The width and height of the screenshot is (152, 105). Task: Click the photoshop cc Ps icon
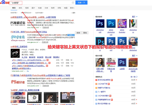coord(100,41)
